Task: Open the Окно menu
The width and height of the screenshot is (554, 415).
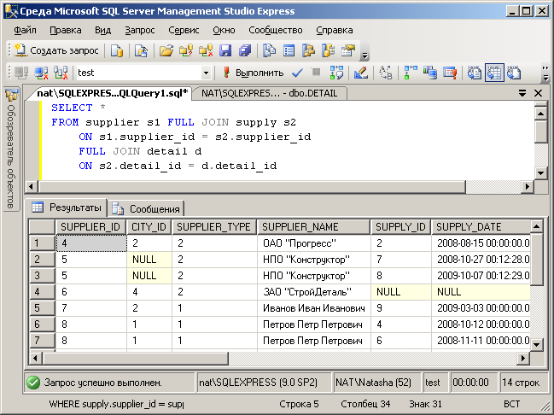Action: (224, 31)
